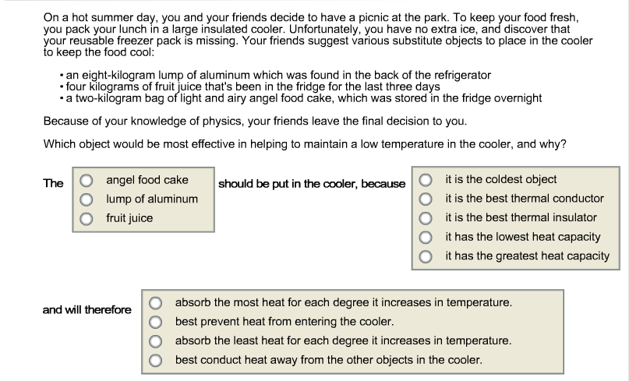Select 'absorb the most heat for each degree'
Viewport: 629px width, 381px height.
156,302
